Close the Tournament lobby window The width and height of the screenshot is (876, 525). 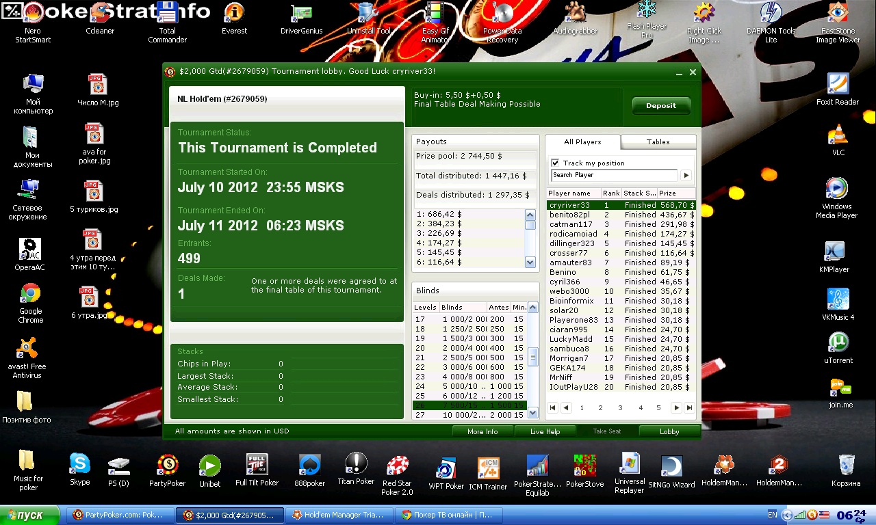pos(693,72)
